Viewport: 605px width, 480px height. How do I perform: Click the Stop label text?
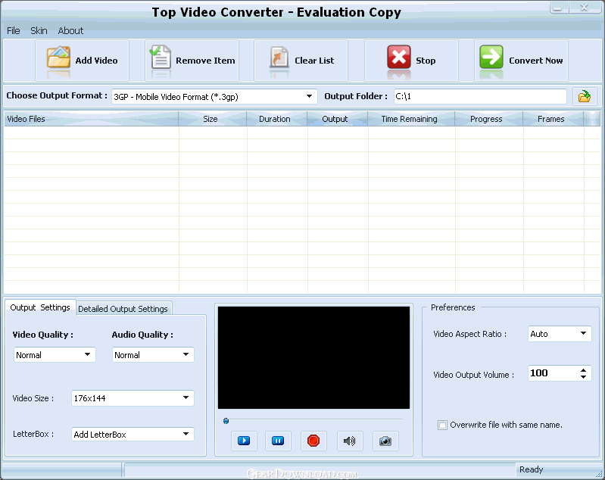(x=426, y=61)
